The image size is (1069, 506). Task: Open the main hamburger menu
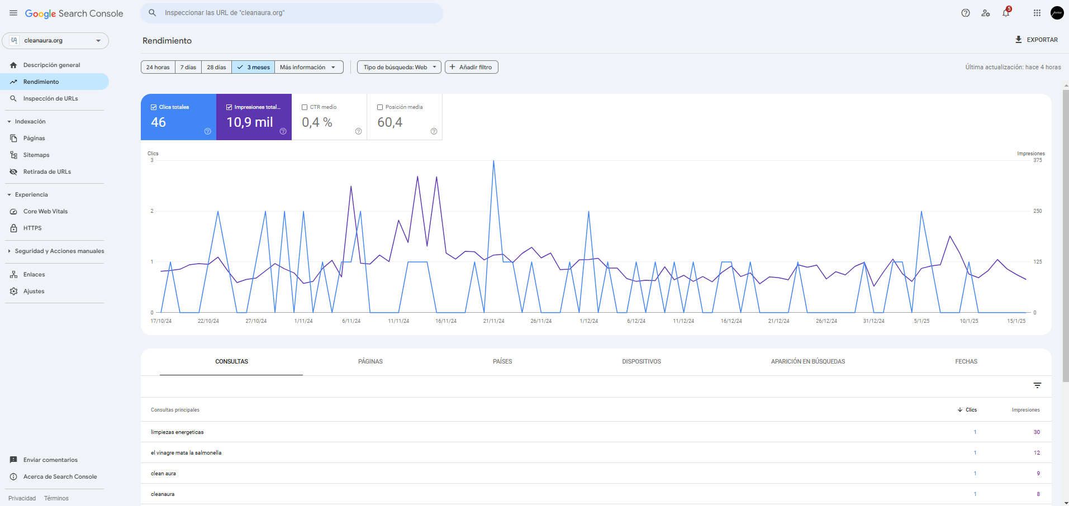point(13,13)
